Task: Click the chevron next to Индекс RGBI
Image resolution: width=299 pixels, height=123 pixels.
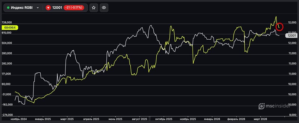Action: [38, 8]
